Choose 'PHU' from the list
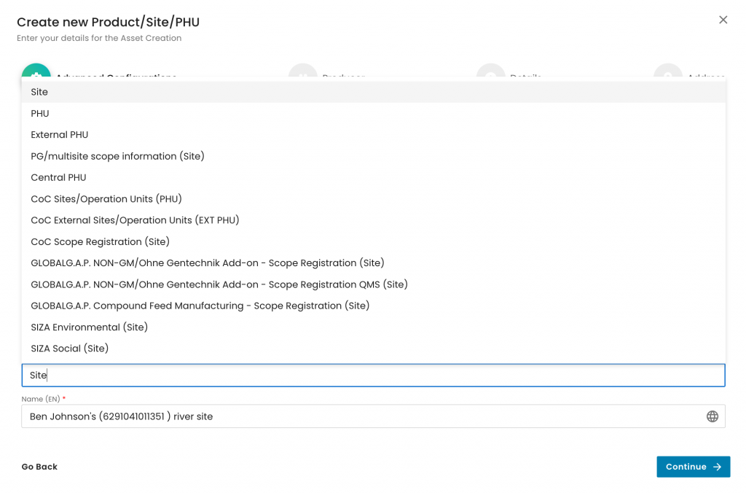Screen dimensions: 746x493 point(40,114)
